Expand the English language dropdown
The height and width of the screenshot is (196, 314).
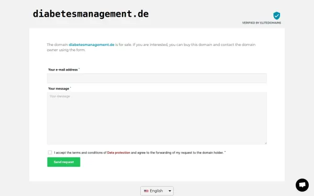(157, 191)
